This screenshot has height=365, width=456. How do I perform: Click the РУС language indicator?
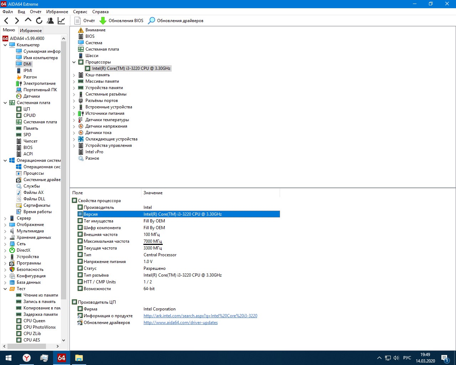(407, 358)
